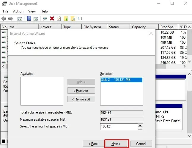The width and height of the screenshot is (192, 148).
Task: Click volume list scroll down arrow
Action: click(x=189, y=61)
